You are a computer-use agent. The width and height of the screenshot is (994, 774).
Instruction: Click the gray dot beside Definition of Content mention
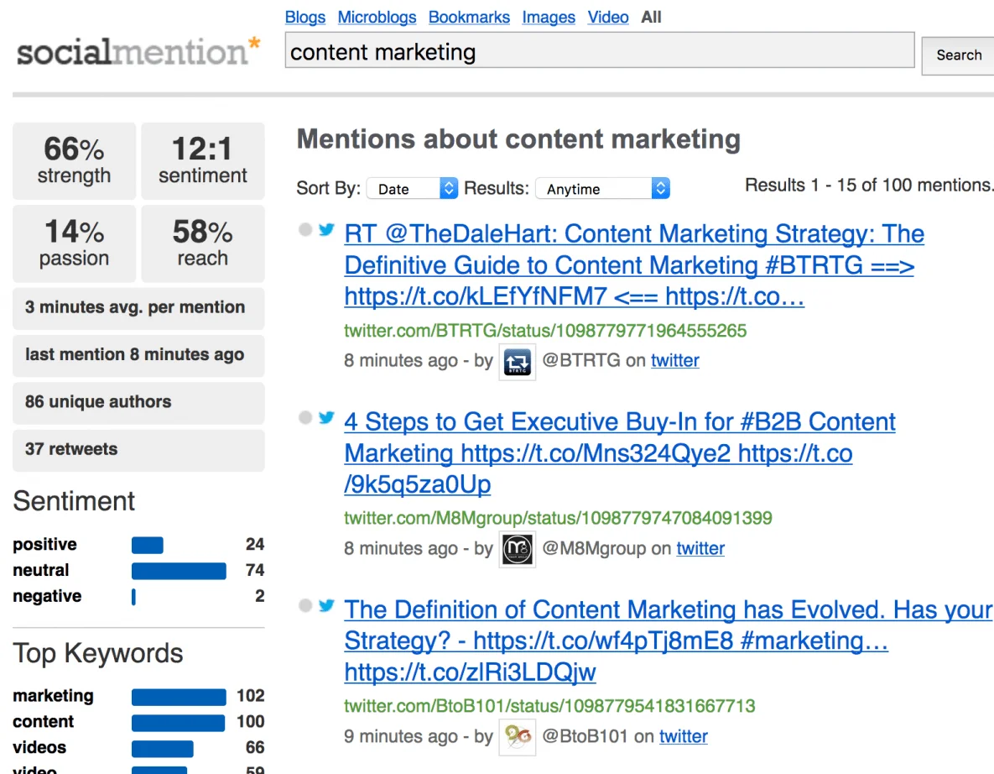click(x=305, y=605)
